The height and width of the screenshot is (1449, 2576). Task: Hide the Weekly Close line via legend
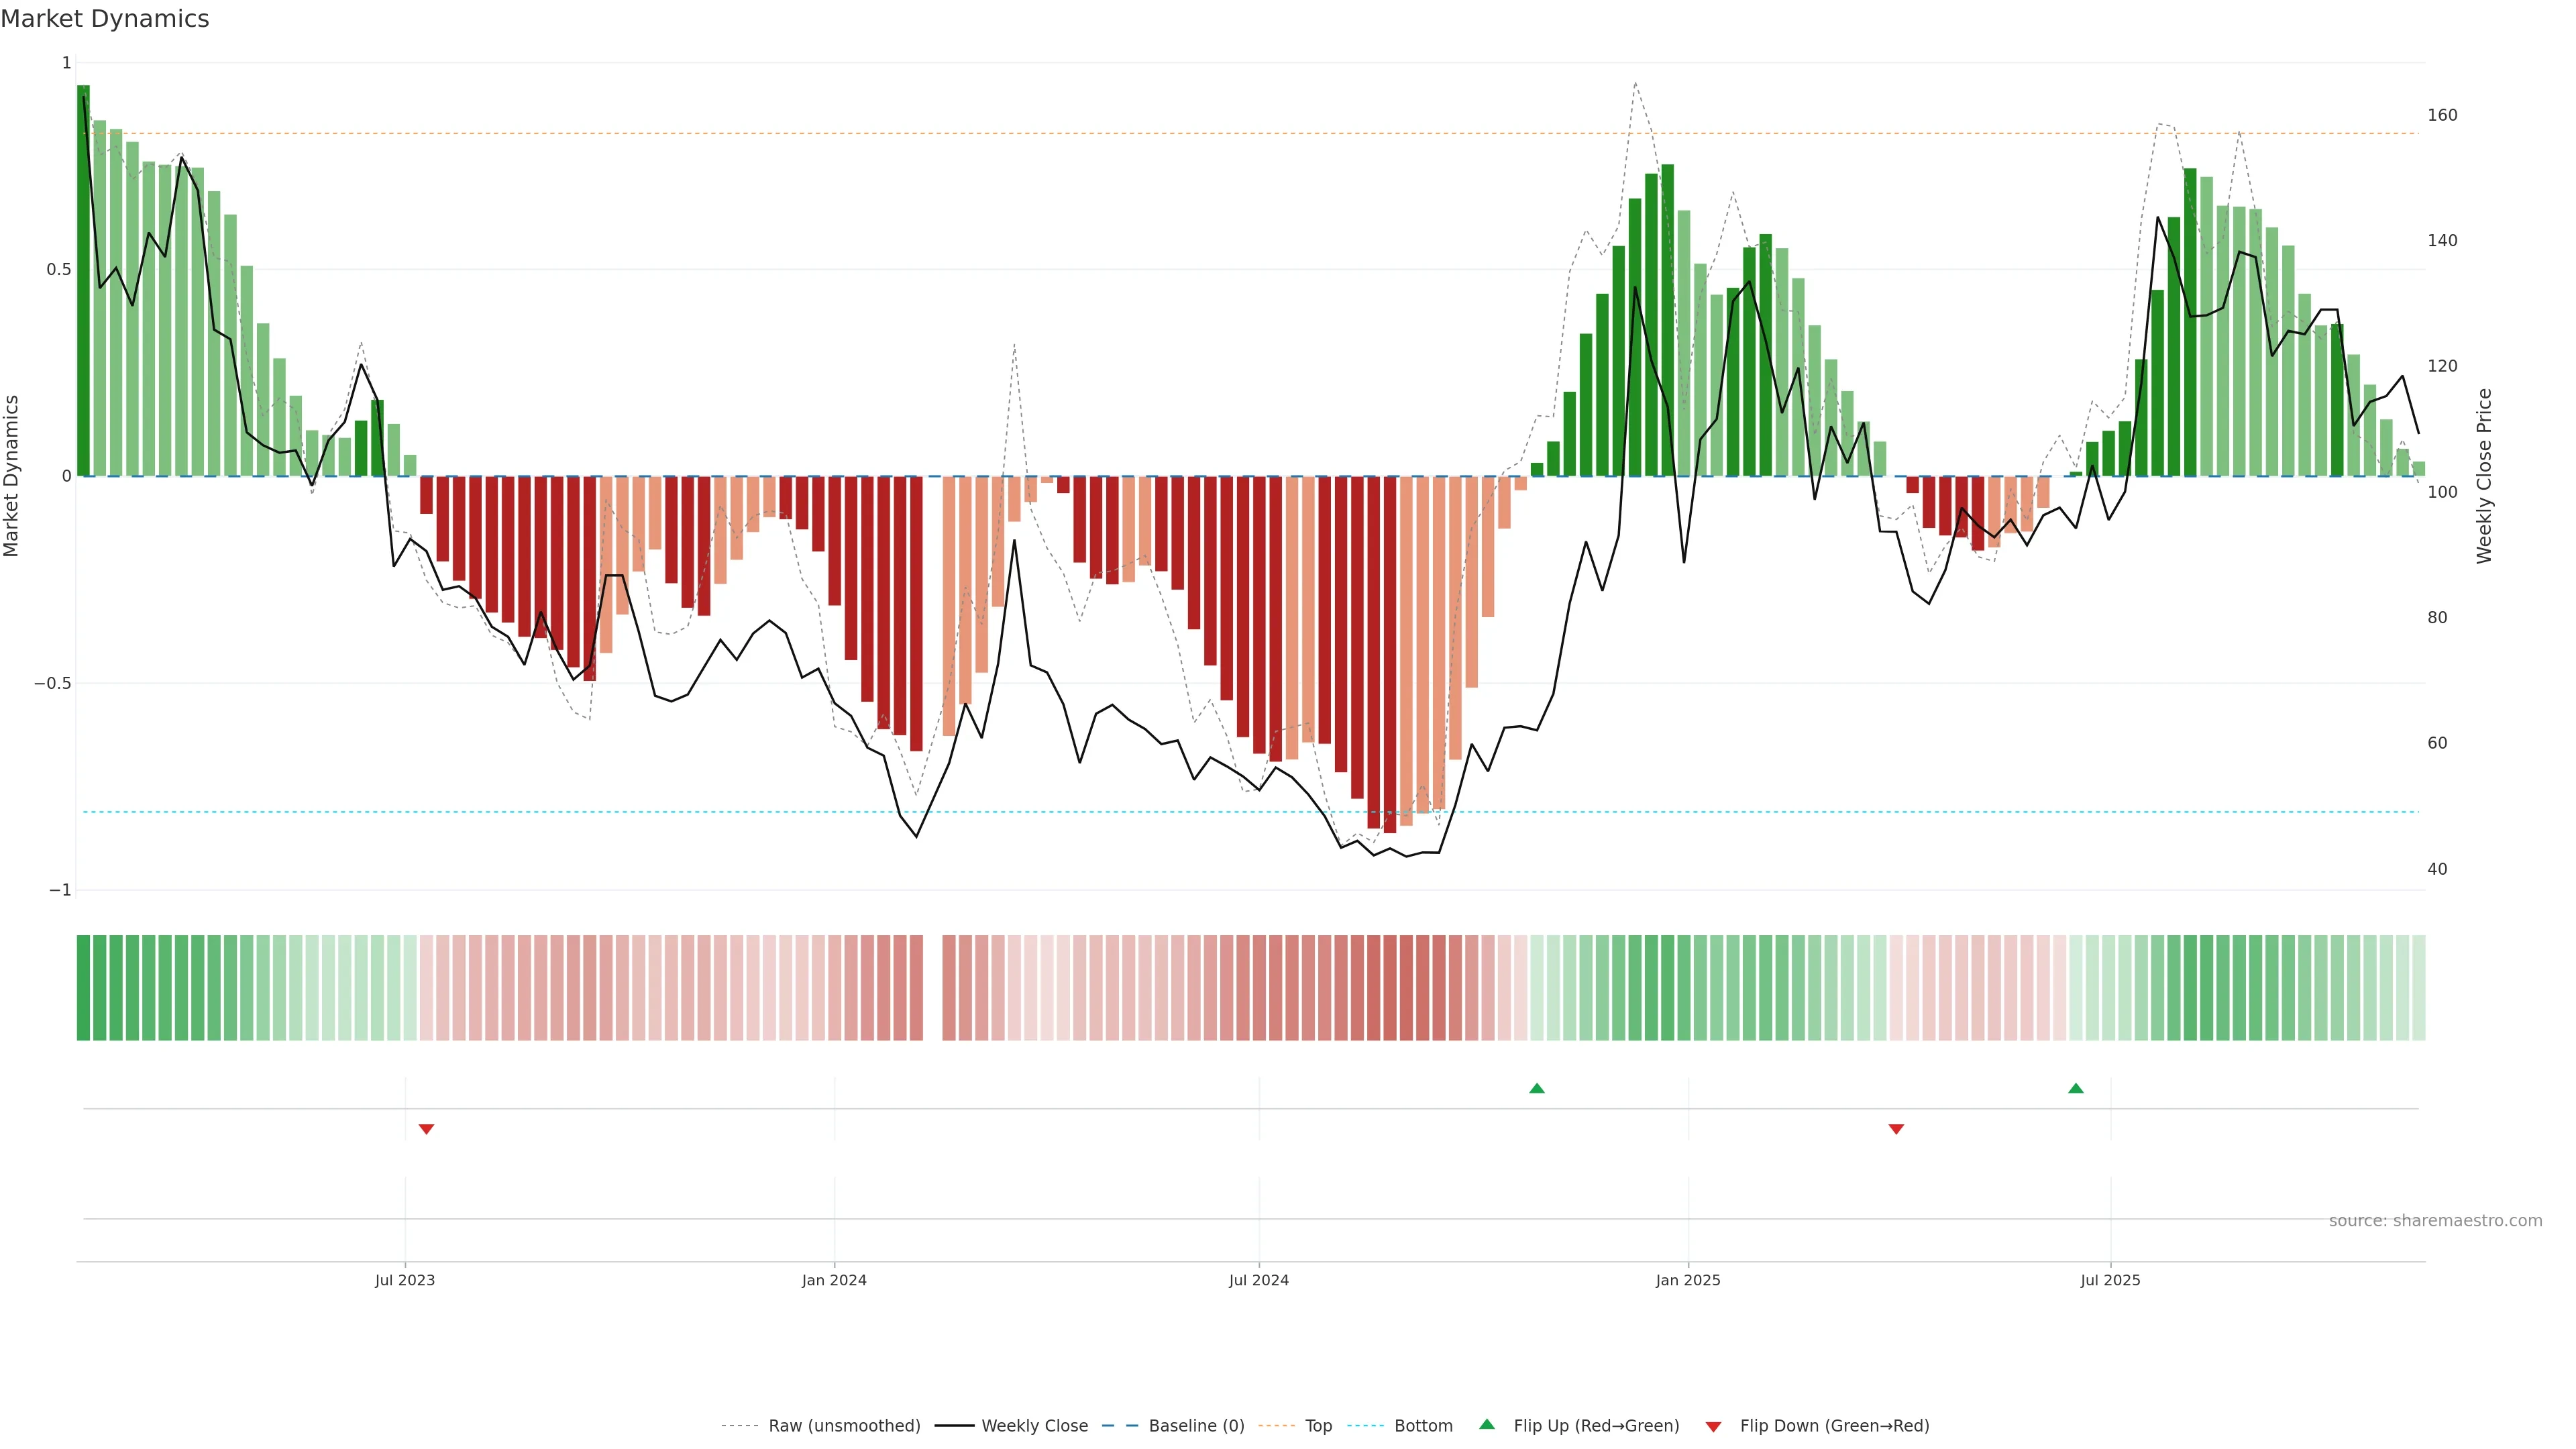(1034, 1426)
